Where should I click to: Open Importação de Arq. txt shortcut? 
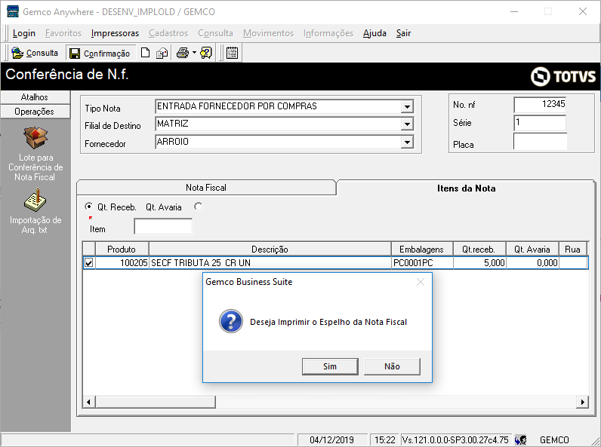tap(35, 211)
